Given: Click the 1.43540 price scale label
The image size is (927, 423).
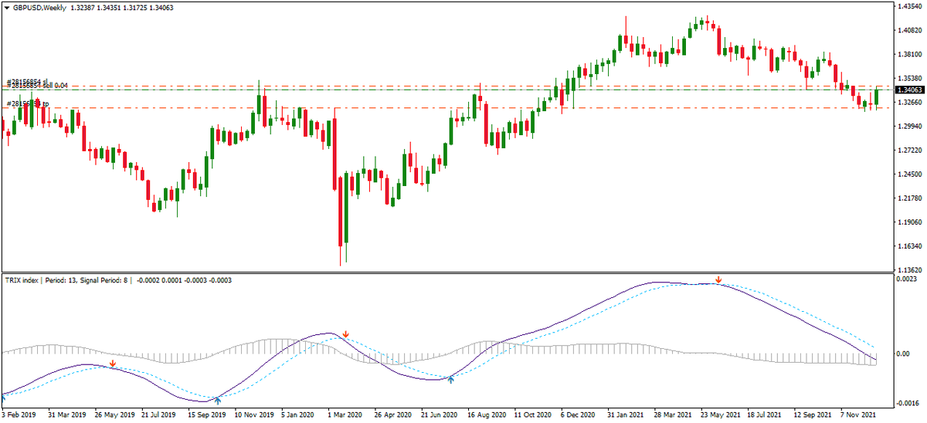Looking at the screenshot, I should pyautogui.click(x=909, y=7).
